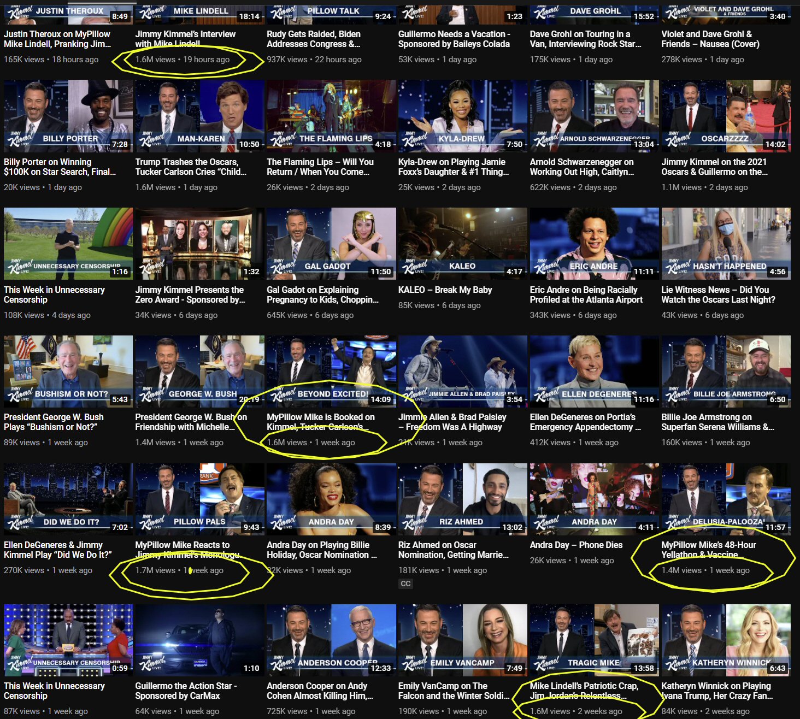The height and width of the screenshot is (719, 800).
Task: Click the CC badge under Riz Ahmed video
Action: tap(405, 584)
